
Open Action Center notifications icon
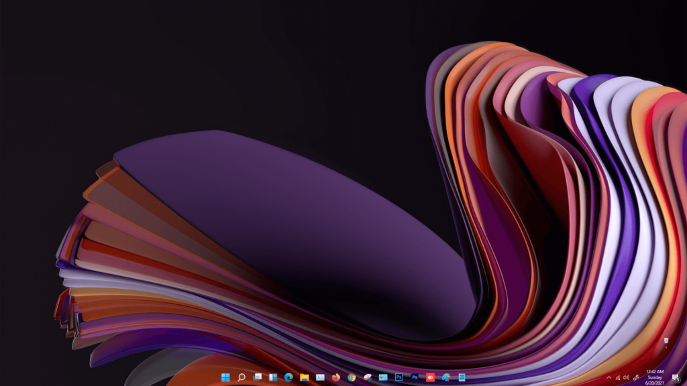point(676,378)
